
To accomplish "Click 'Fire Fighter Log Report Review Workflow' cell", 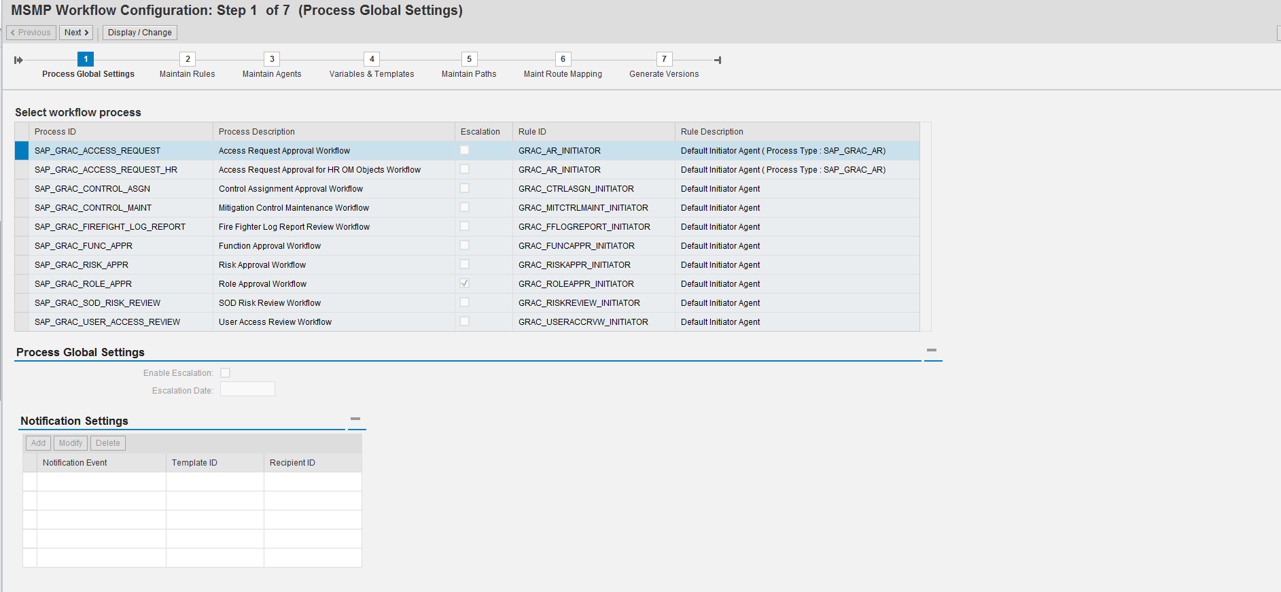I will point(334,227).
